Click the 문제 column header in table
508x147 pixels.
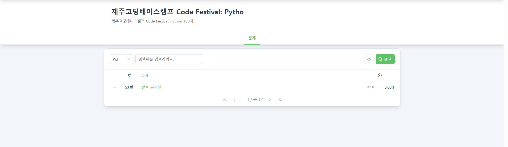pos(145,76)
